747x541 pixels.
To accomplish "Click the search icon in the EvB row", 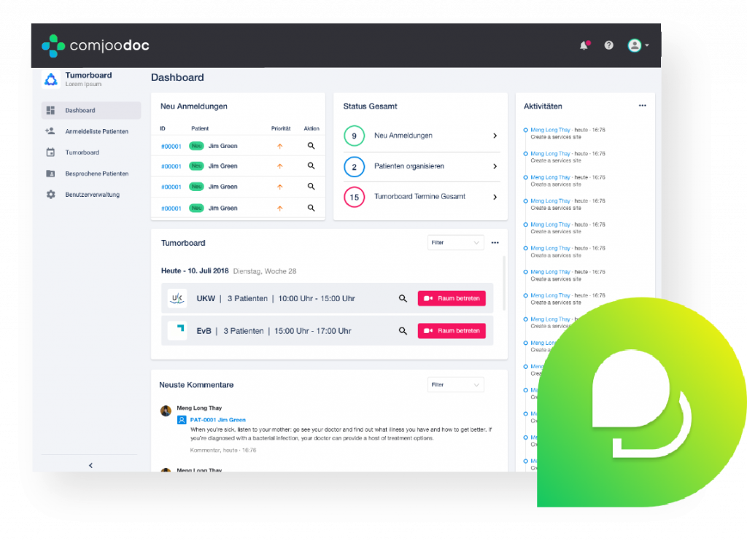I will pos(403,331).
